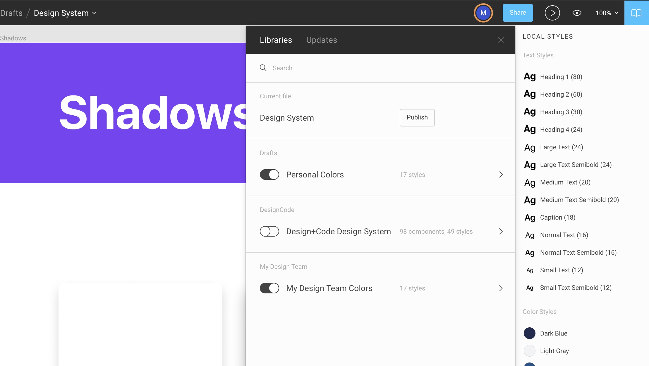Screen dimensions: 649x366
Task: Expand Design+Code Design System details
Action: 501,231
